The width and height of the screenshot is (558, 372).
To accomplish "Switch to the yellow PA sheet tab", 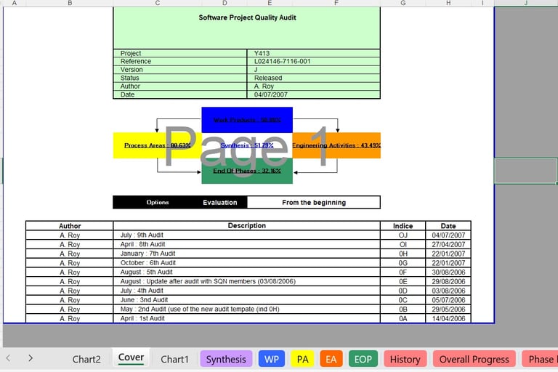I will coord(302,359).
